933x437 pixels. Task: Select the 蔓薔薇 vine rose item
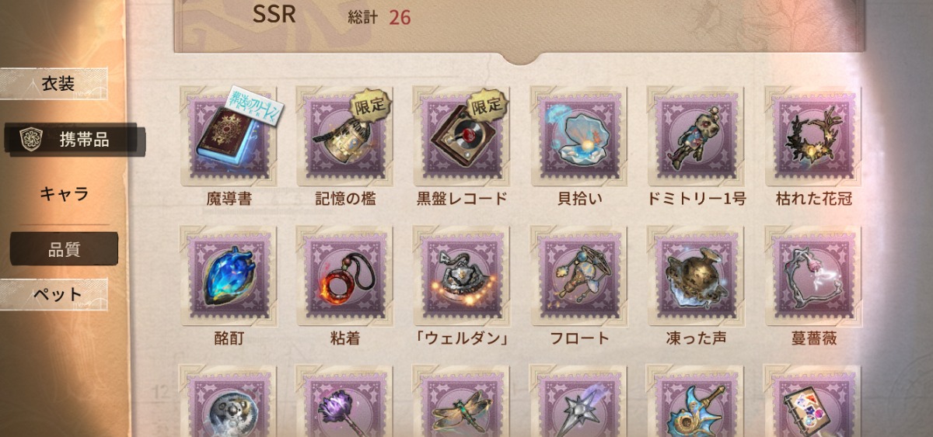click(x=813, y=277)
